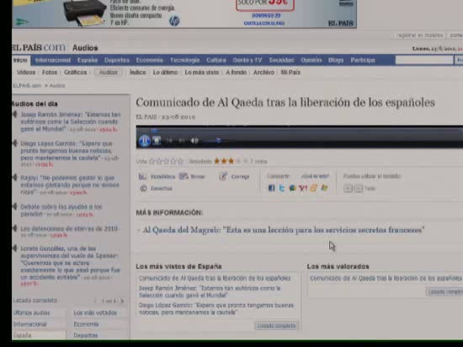This screenshot has width=463, height=347.
Task: Play speaker icon beside Josep Ramón Jiménez audio
Action: 14,115
